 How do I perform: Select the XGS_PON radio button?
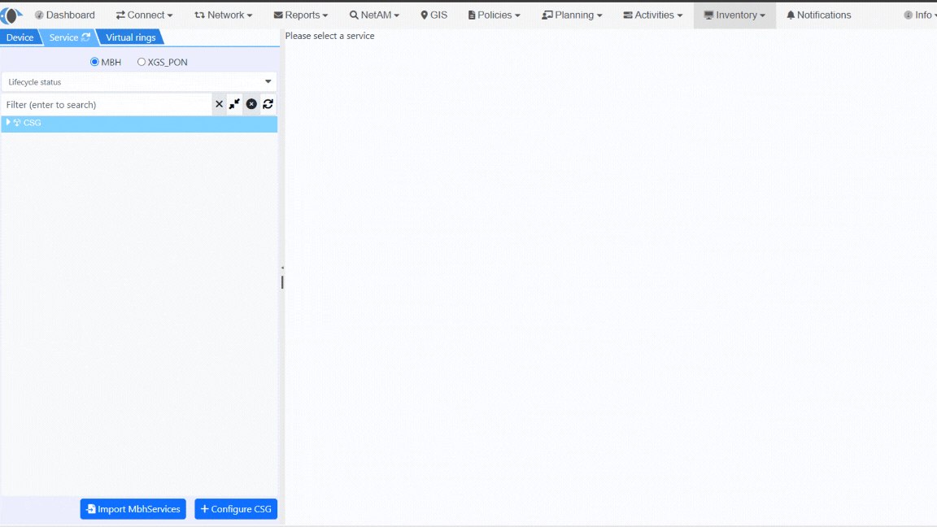point(142,62)
